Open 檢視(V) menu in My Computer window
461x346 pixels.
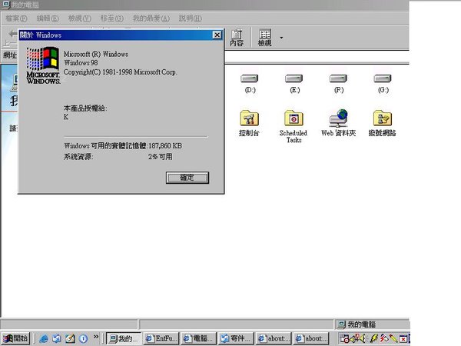click(80, 18)
